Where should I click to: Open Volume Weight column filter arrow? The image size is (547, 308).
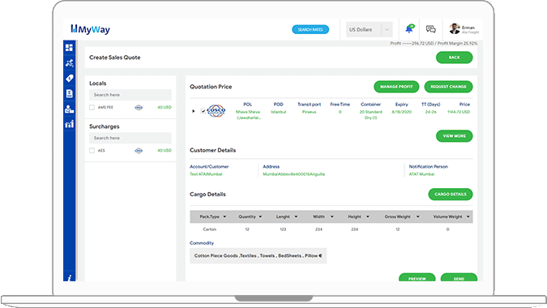[468, 216]
